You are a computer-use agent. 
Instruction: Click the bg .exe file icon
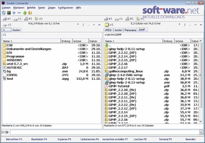pyautogui.click(x=5, y=71)
